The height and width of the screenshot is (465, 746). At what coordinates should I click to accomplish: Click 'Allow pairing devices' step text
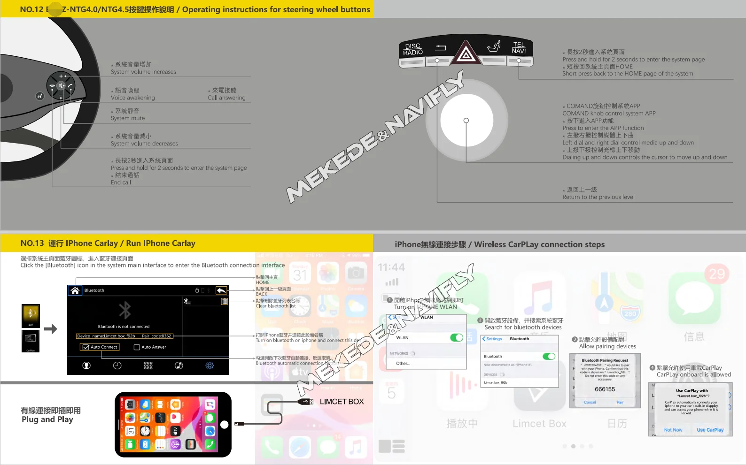tap(607, 347)
